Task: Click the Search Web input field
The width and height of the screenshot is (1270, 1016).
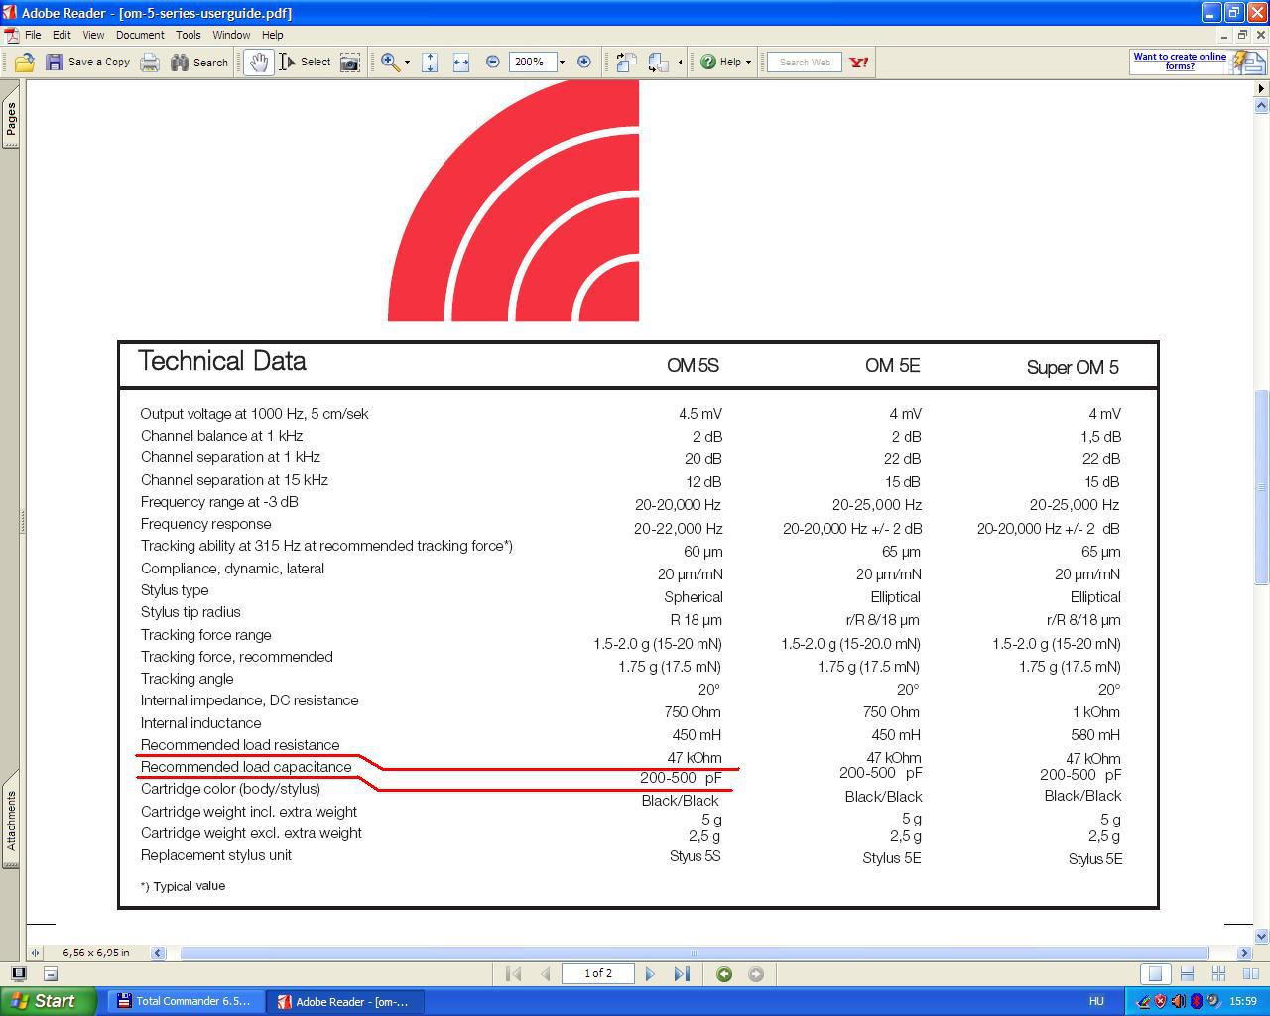Action: click(805, 63)
